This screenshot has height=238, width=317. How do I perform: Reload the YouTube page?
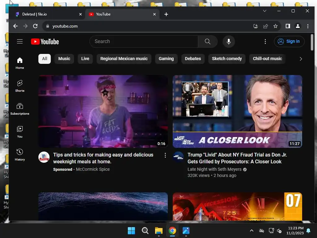pos(35,26)
